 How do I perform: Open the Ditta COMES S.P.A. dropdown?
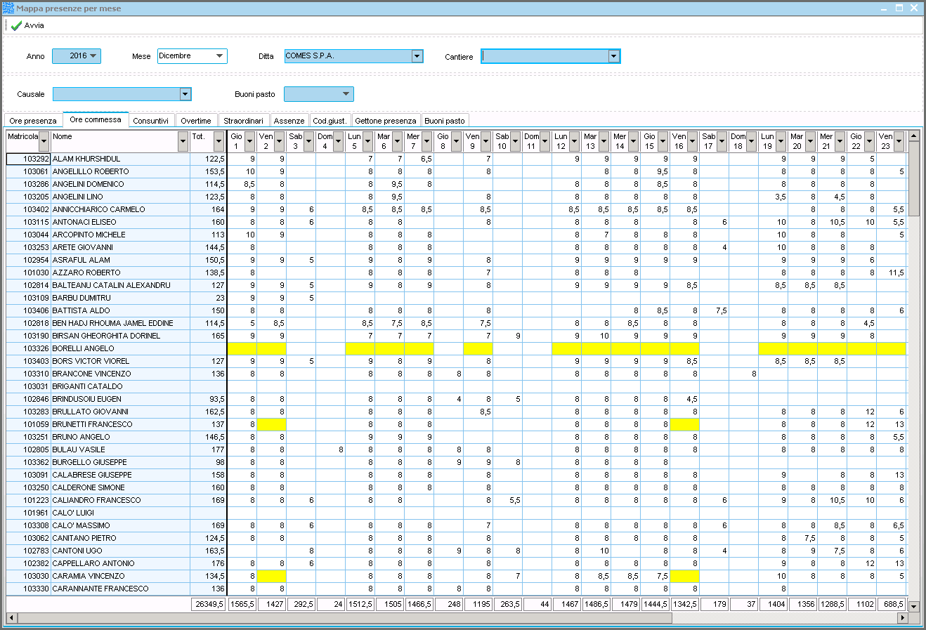[417, 56]
